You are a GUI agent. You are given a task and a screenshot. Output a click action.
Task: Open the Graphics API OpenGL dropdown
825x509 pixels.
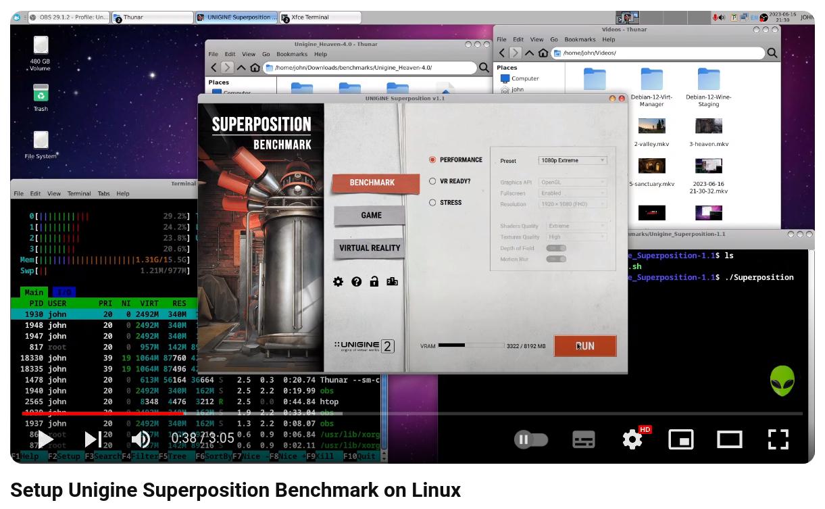click(572, 183)
